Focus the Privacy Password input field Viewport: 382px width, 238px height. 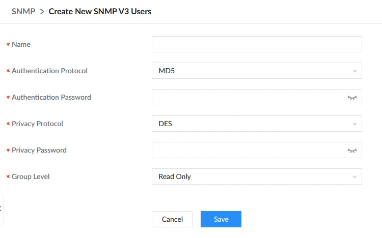pyautogui.click(x=249, y=150)
